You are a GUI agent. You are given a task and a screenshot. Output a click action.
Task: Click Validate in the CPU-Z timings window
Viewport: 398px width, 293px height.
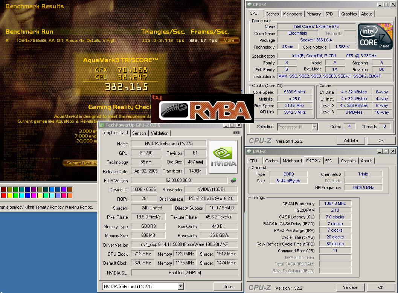[350, 287]
